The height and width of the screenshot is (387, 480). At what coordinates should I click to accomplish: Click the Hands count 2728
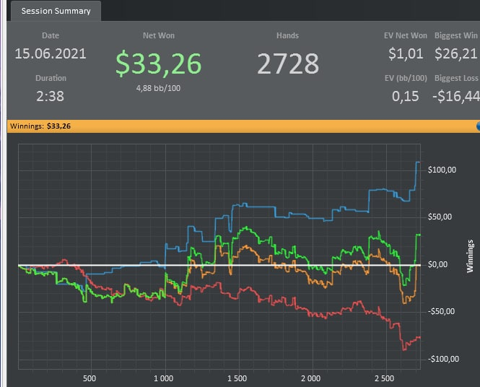pyautogui.click(x=288, y=64)
